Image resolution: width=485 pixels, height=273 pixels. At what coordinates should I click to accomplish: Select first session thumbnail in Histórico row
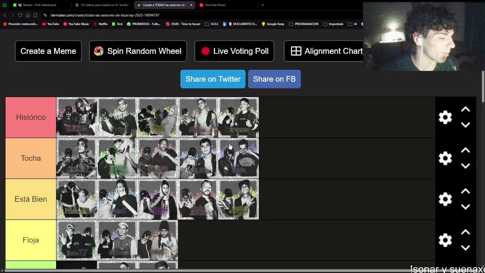coord(77,117)
